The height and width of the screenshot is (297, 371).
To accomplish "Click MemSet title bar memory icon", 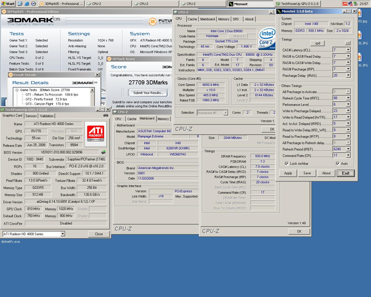I will [x=279, y=11].
